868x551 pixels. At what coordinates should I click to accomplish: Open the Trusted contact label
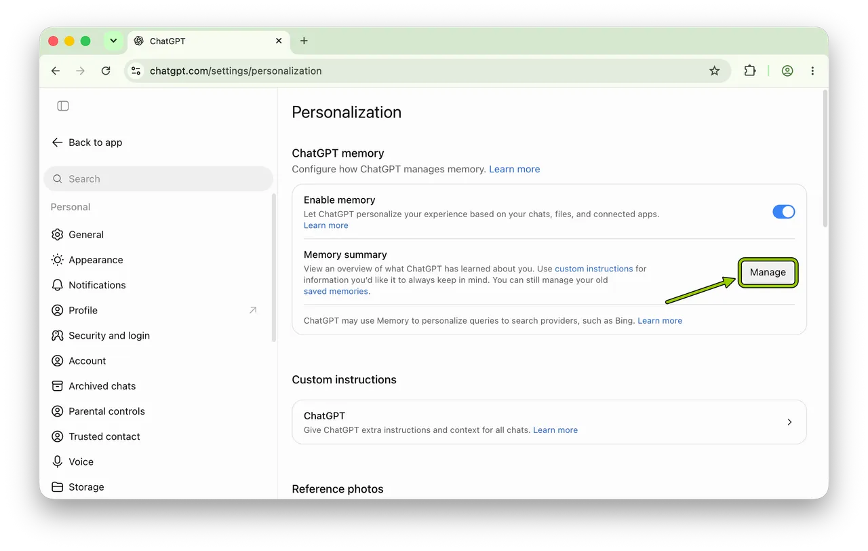pos(104,436)
